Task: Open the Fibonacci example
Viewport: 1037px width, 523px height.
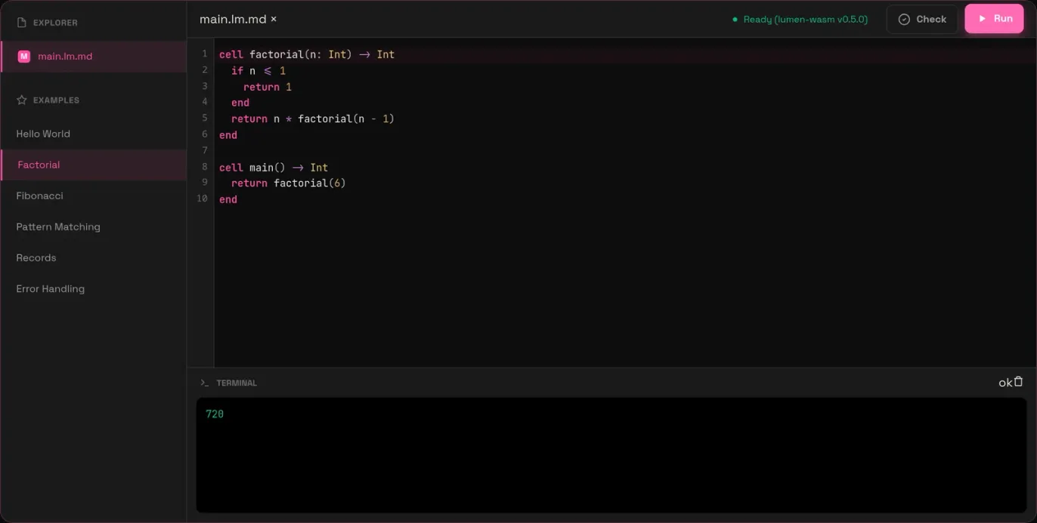Action: click(x=94, y=195)
